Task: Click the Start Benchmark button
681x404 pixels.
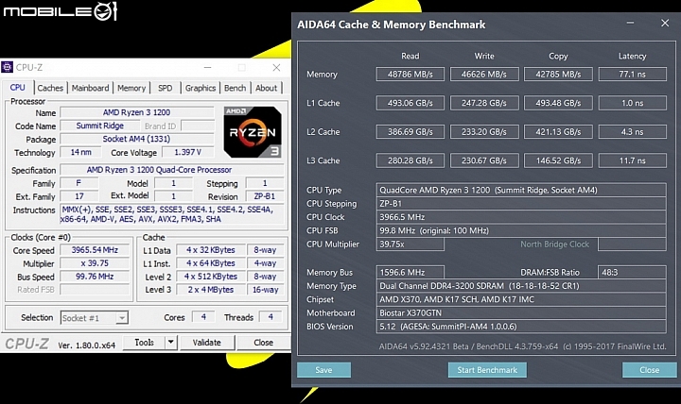Action: pos(487,370)
